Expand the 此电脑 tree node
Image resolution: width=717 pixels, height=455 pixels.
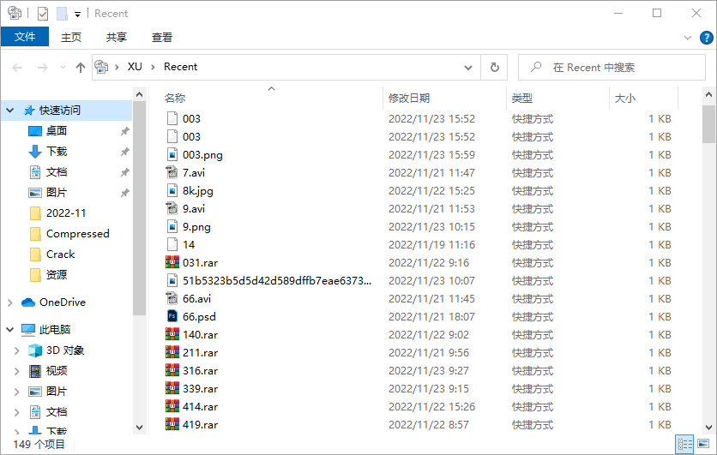point(10,330)
